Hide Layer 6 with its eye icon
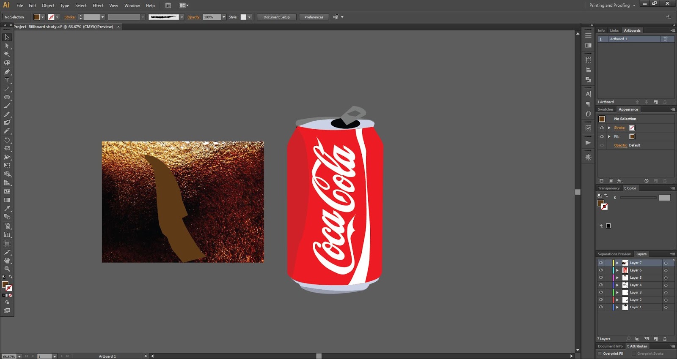677x359 pixels. [x=601, y=270]
